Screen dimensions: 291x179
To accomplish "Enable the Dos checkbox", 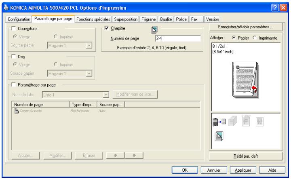I will pos(14,57).
